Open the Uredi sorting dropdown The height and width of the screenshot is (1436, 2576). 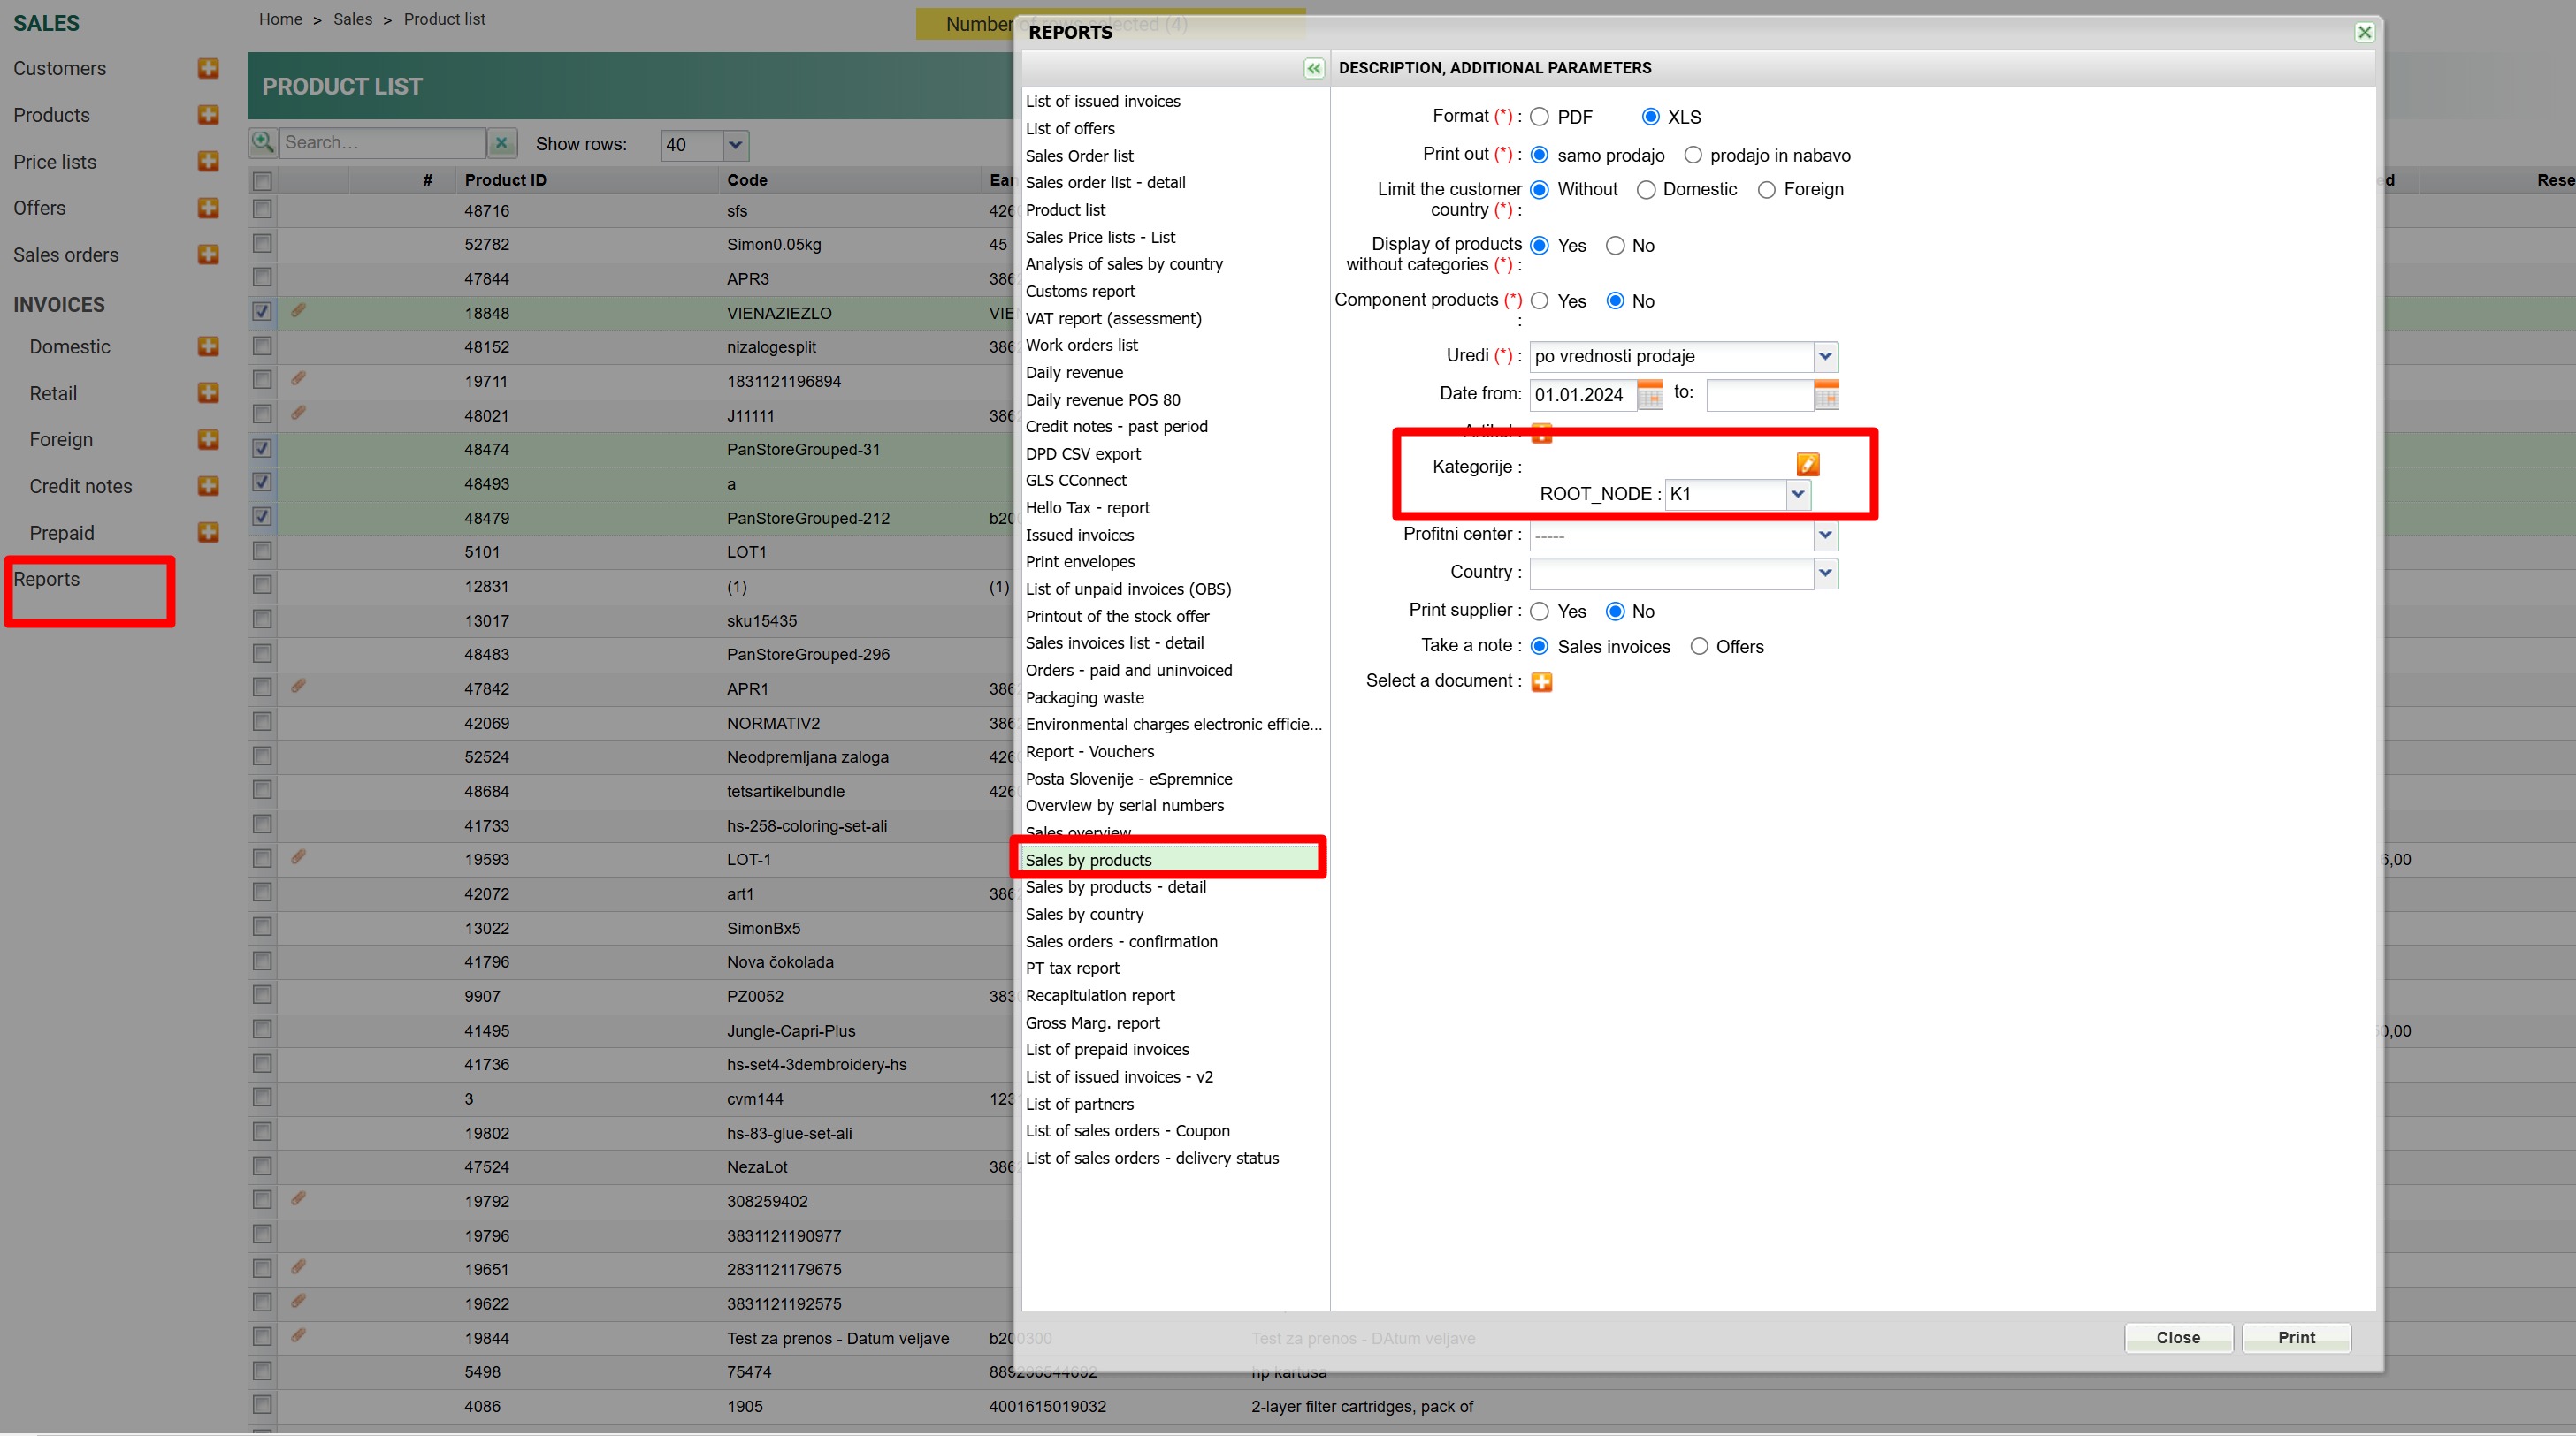[x=1825, y=356]
